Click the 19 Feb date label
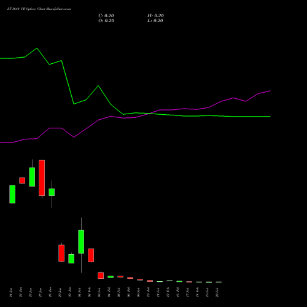This screenshot has height=307, width=307. pos(208,292)
